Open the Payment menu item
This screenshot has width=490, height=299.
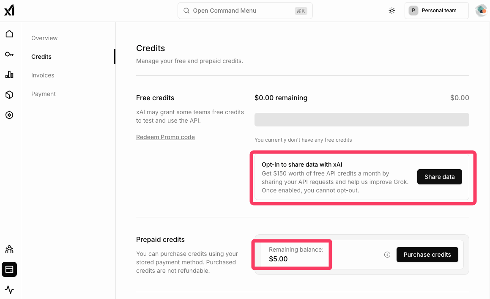click(44, 94)
